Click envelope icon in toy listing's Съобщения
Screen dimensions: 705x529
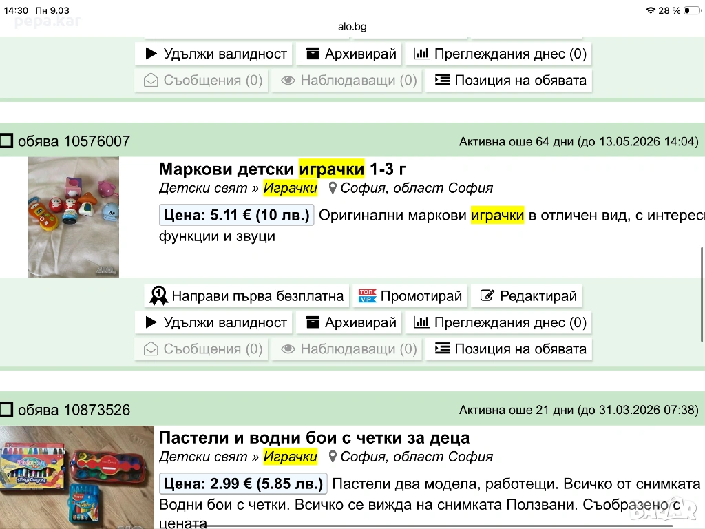(150, 349)
